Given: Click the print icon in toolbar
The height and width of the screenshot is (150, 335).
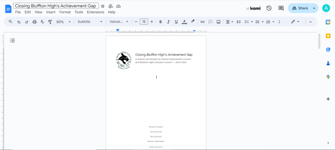Looking at the screenshot, I should click(x=35, y=22).
